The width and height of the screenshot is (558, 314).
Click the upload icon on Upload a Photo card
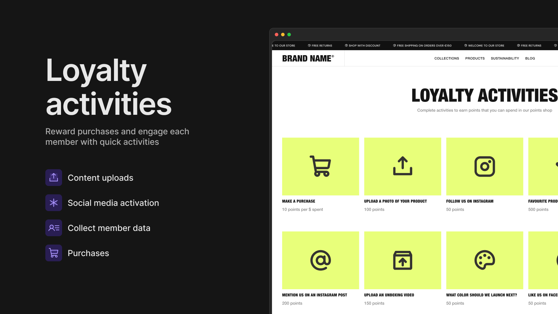pyautogui.click(x=402, y=166)
